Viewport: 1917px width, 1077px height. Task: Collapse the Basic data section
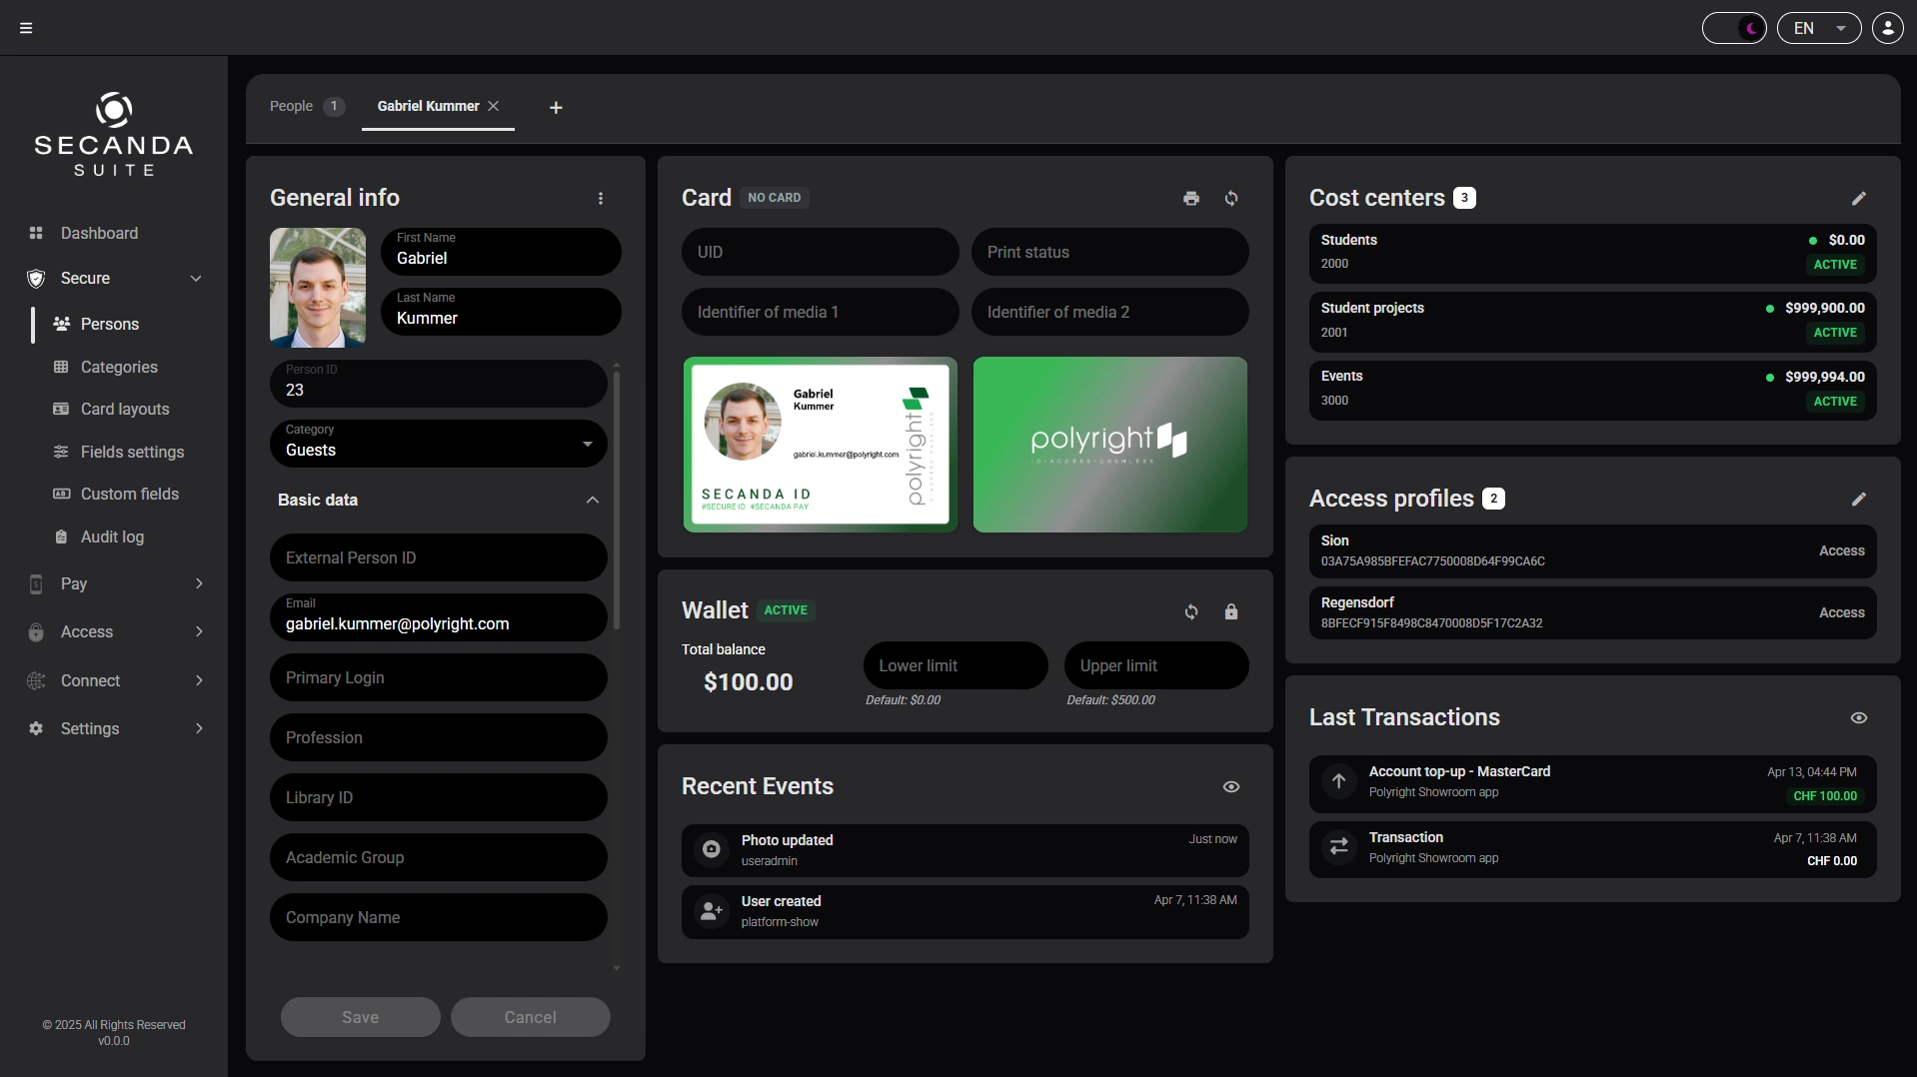click(x=593, y=500)
